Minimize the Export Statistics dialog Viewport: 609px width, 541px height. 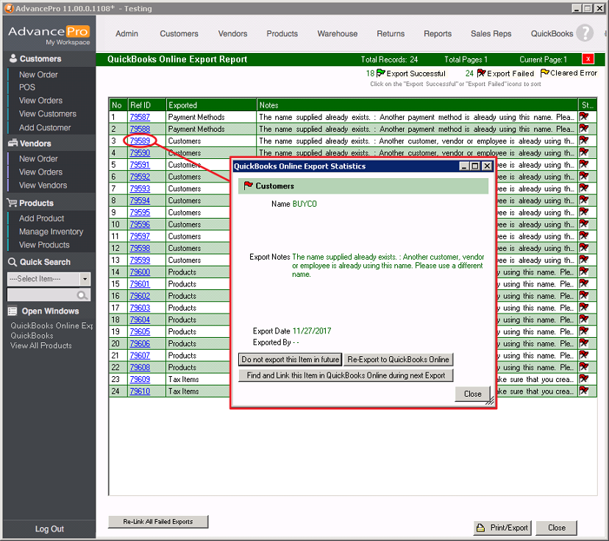(x=464, y=166)
